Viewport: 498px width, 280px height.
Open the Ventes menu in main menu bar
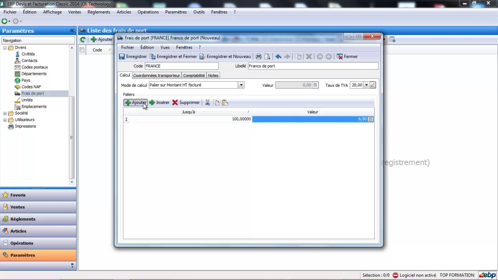point(74,12)
